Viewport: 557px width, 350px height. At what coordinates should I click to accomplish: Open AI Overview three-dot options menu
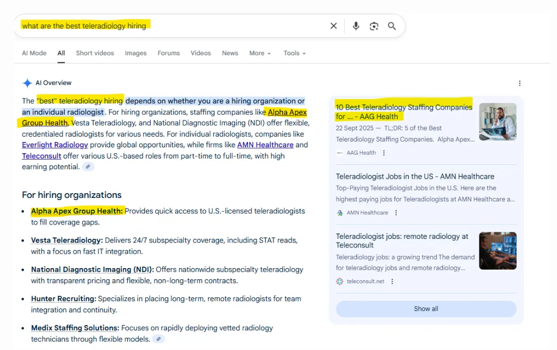click(519, 83)
